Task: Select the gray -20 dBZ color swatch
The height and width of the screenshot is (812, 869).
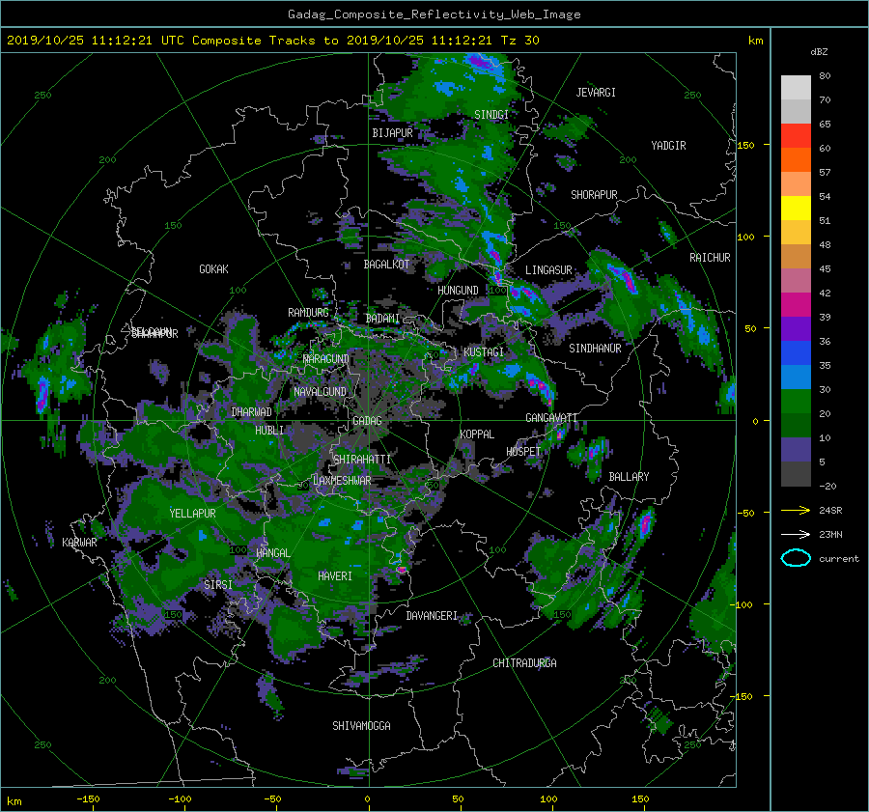Action: [796, 474]
